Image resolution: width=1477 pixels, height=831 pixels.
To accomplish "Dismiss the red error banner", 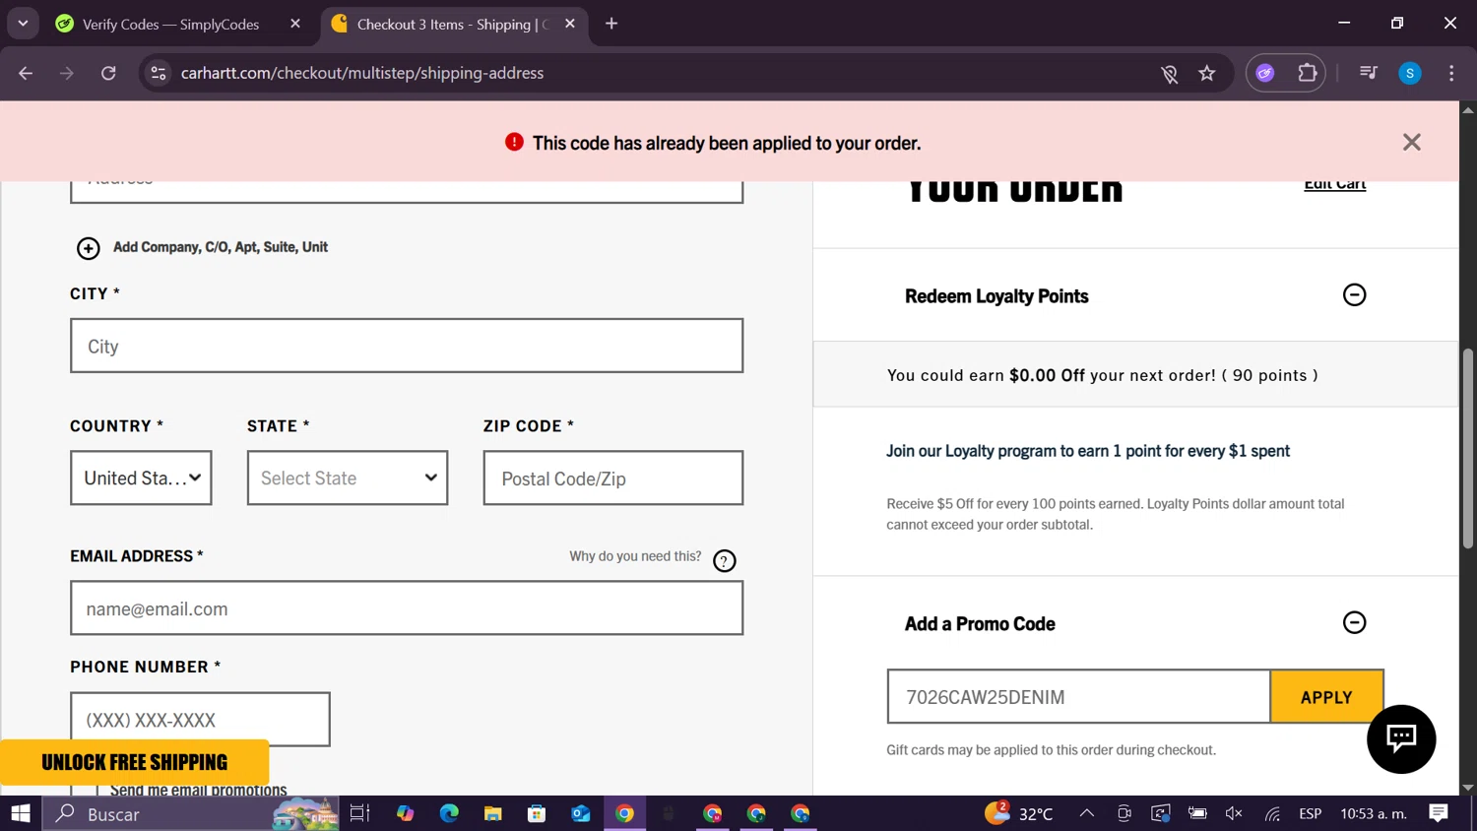I will (1411, 143).
